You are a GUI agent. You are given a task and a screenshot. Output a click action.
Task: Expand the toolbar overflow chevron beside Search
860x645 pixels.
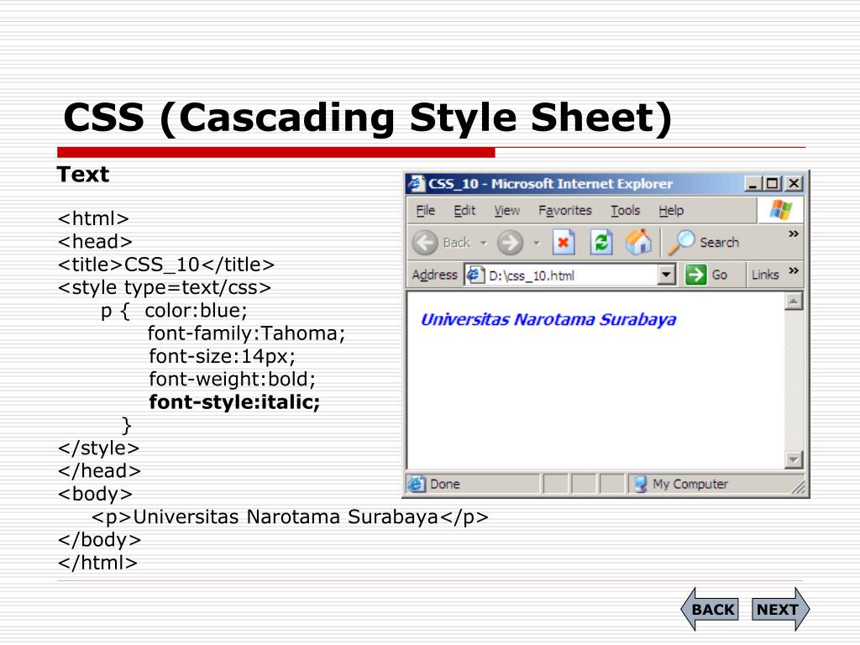click(x=793, y=234)
